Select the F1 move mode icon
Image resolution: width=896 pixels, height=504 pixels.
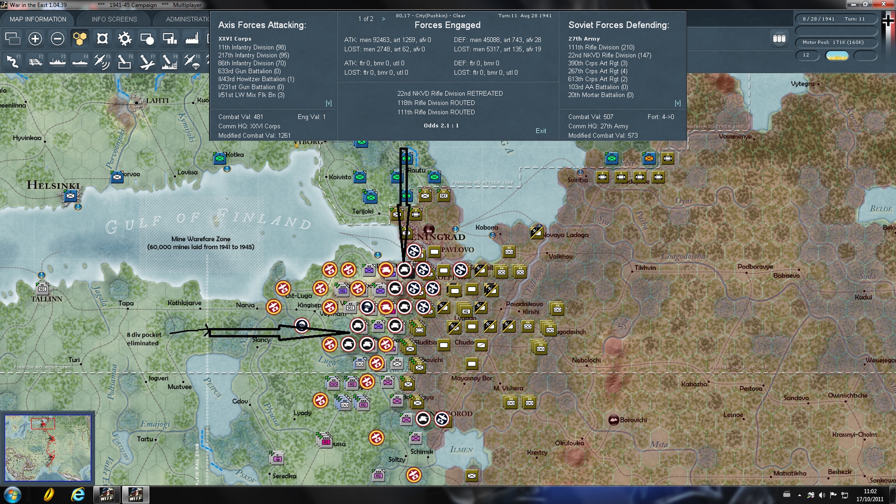click(x=13, y=61)
